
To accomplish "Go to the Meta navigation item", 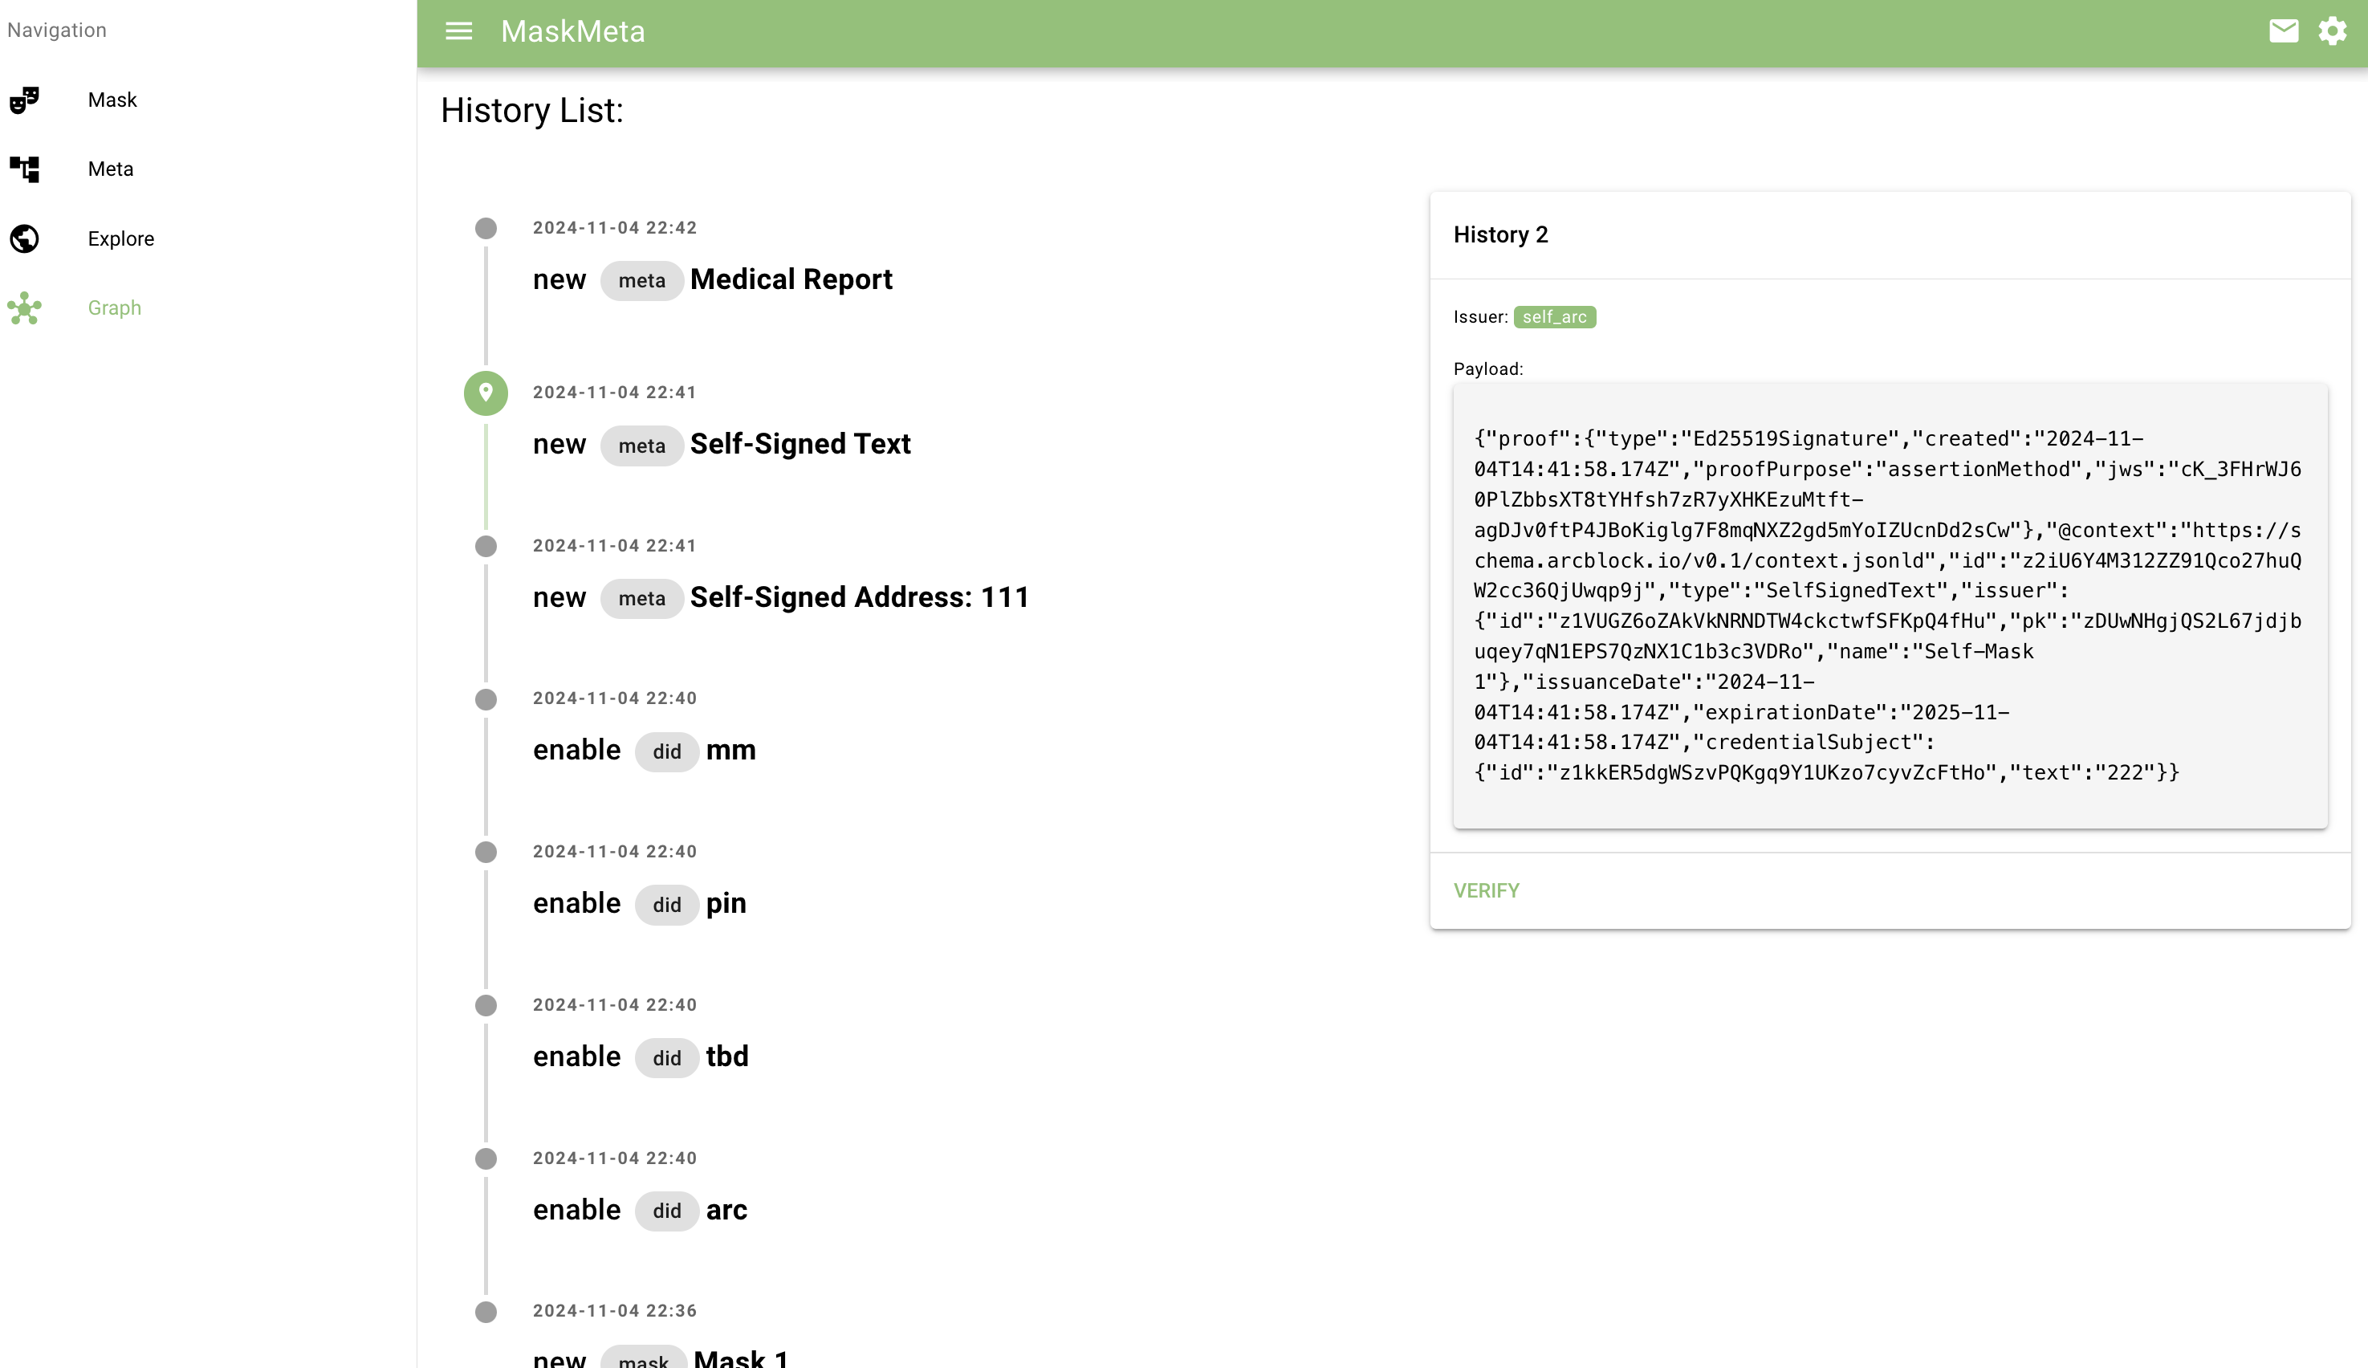I will 110,169.
